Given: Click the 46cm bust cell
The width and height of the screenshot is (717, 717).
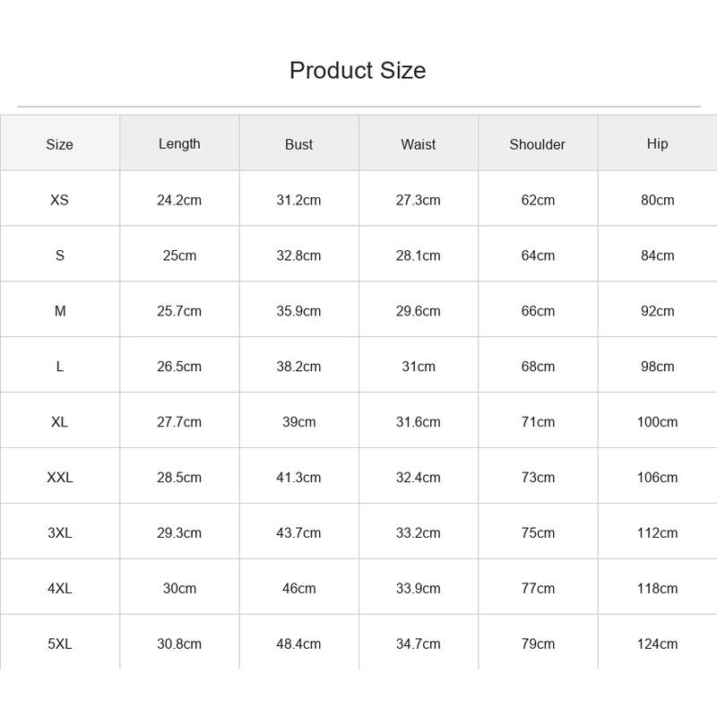Looking at the screenshot, I should (298, 588).
